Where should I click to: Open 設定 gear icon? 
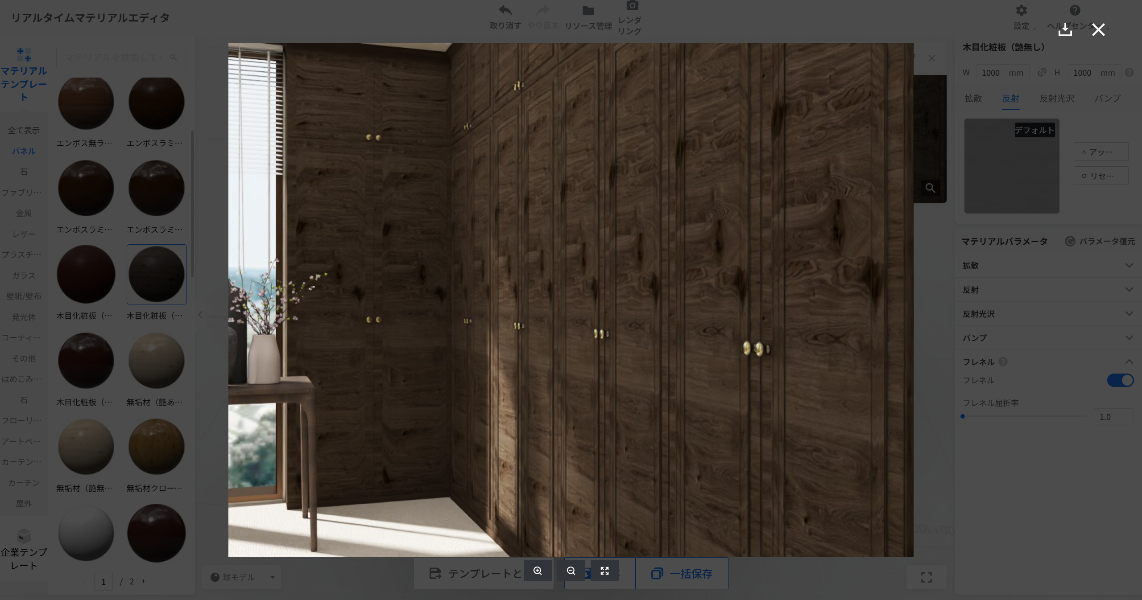[x=1021, y=10]
